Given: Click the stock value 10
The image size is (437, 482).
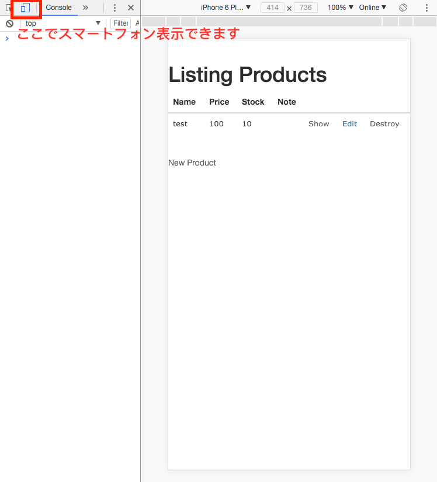Looking at the screenshot, I should pyautogui.click(x=247, y=124).
